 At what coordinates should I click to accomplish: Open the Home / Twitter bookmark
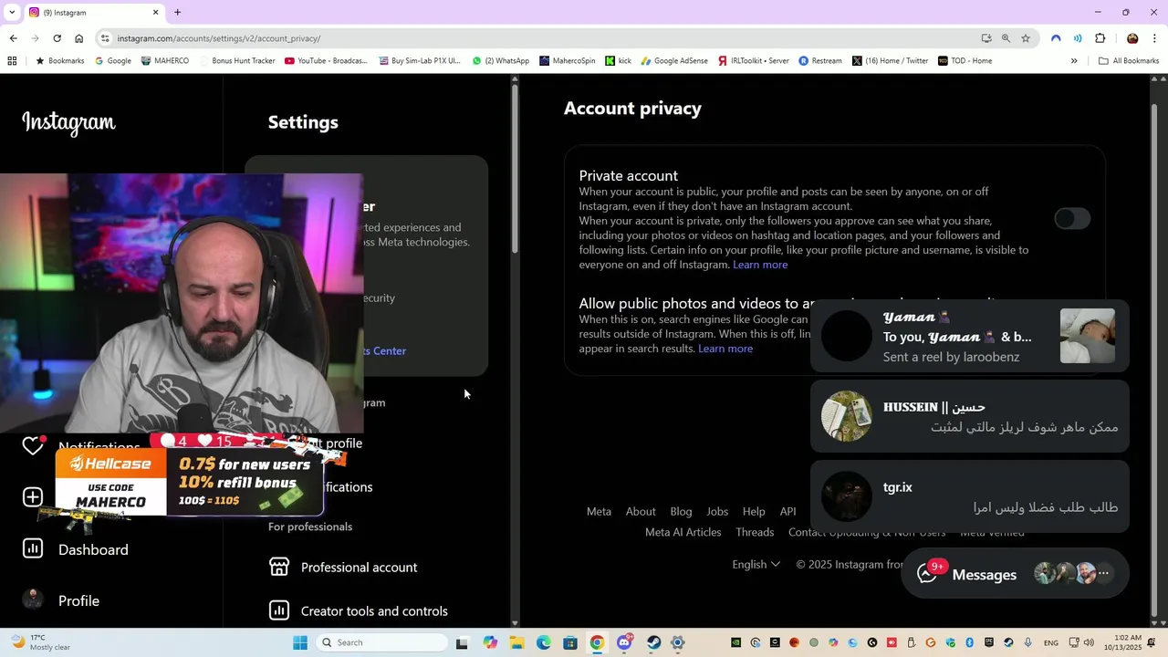click(891, 61)
